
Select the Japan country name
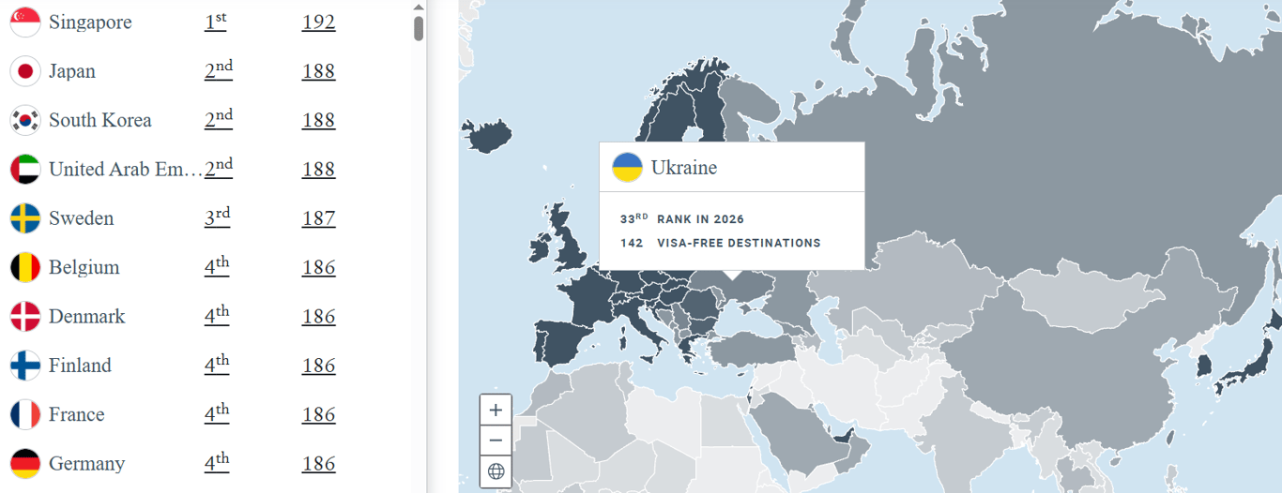tap(72, 71)
